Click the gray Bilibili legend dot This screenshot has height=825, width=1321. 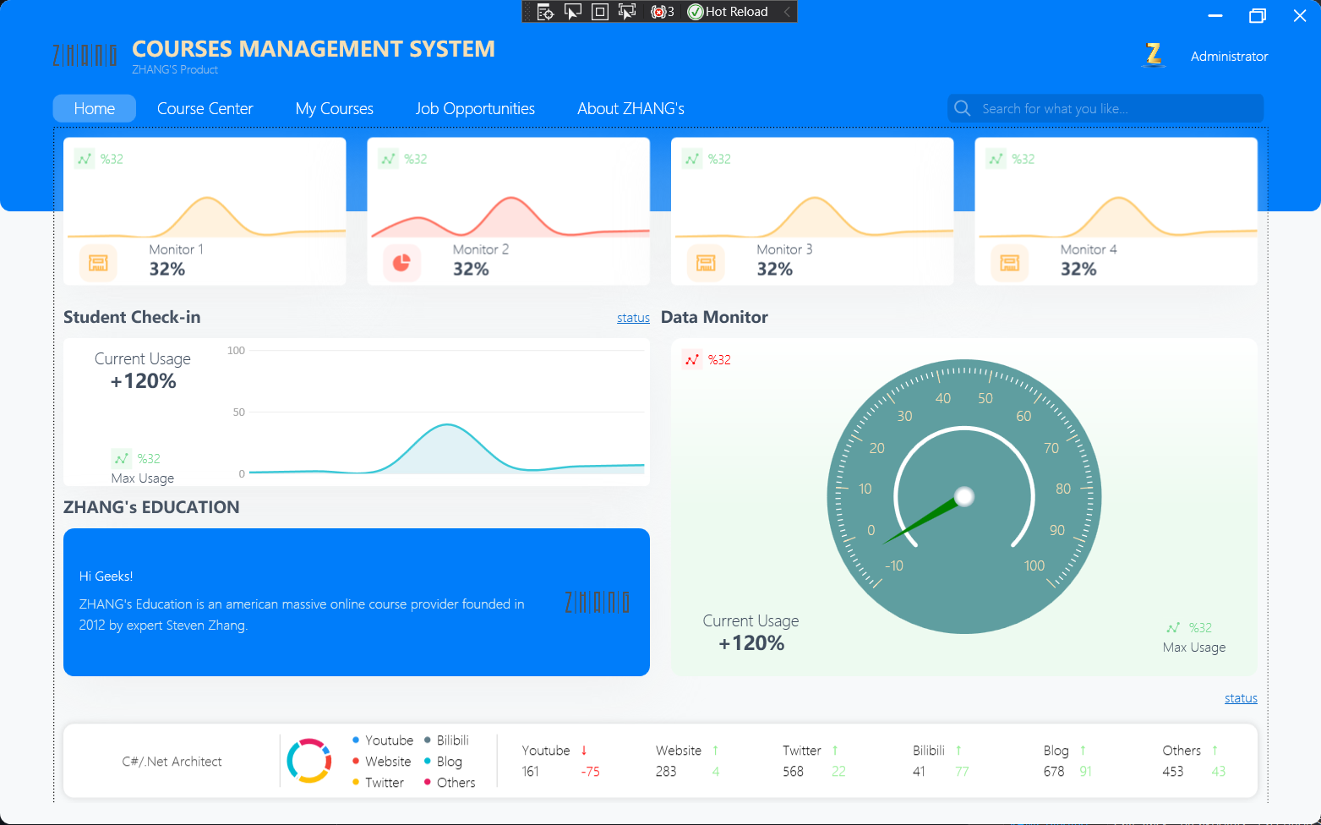click(x=428, y=740)
